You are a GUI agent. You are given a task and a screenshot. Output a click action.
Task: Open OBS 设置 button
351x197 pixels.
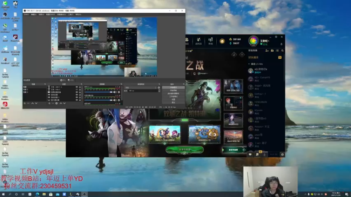click(x=173, y=99)
